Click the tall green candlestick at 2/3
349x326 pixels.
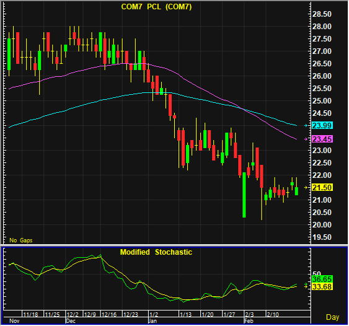click(244, 195)
